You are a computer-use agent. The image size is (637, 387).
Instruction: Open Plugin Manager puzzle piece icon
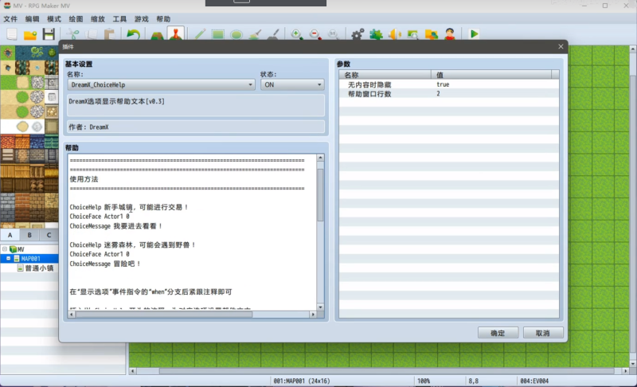pos(376,34)
